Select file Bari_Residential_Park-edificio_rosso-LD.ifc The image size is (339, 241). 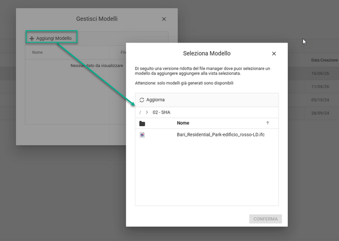coord(221,135)
